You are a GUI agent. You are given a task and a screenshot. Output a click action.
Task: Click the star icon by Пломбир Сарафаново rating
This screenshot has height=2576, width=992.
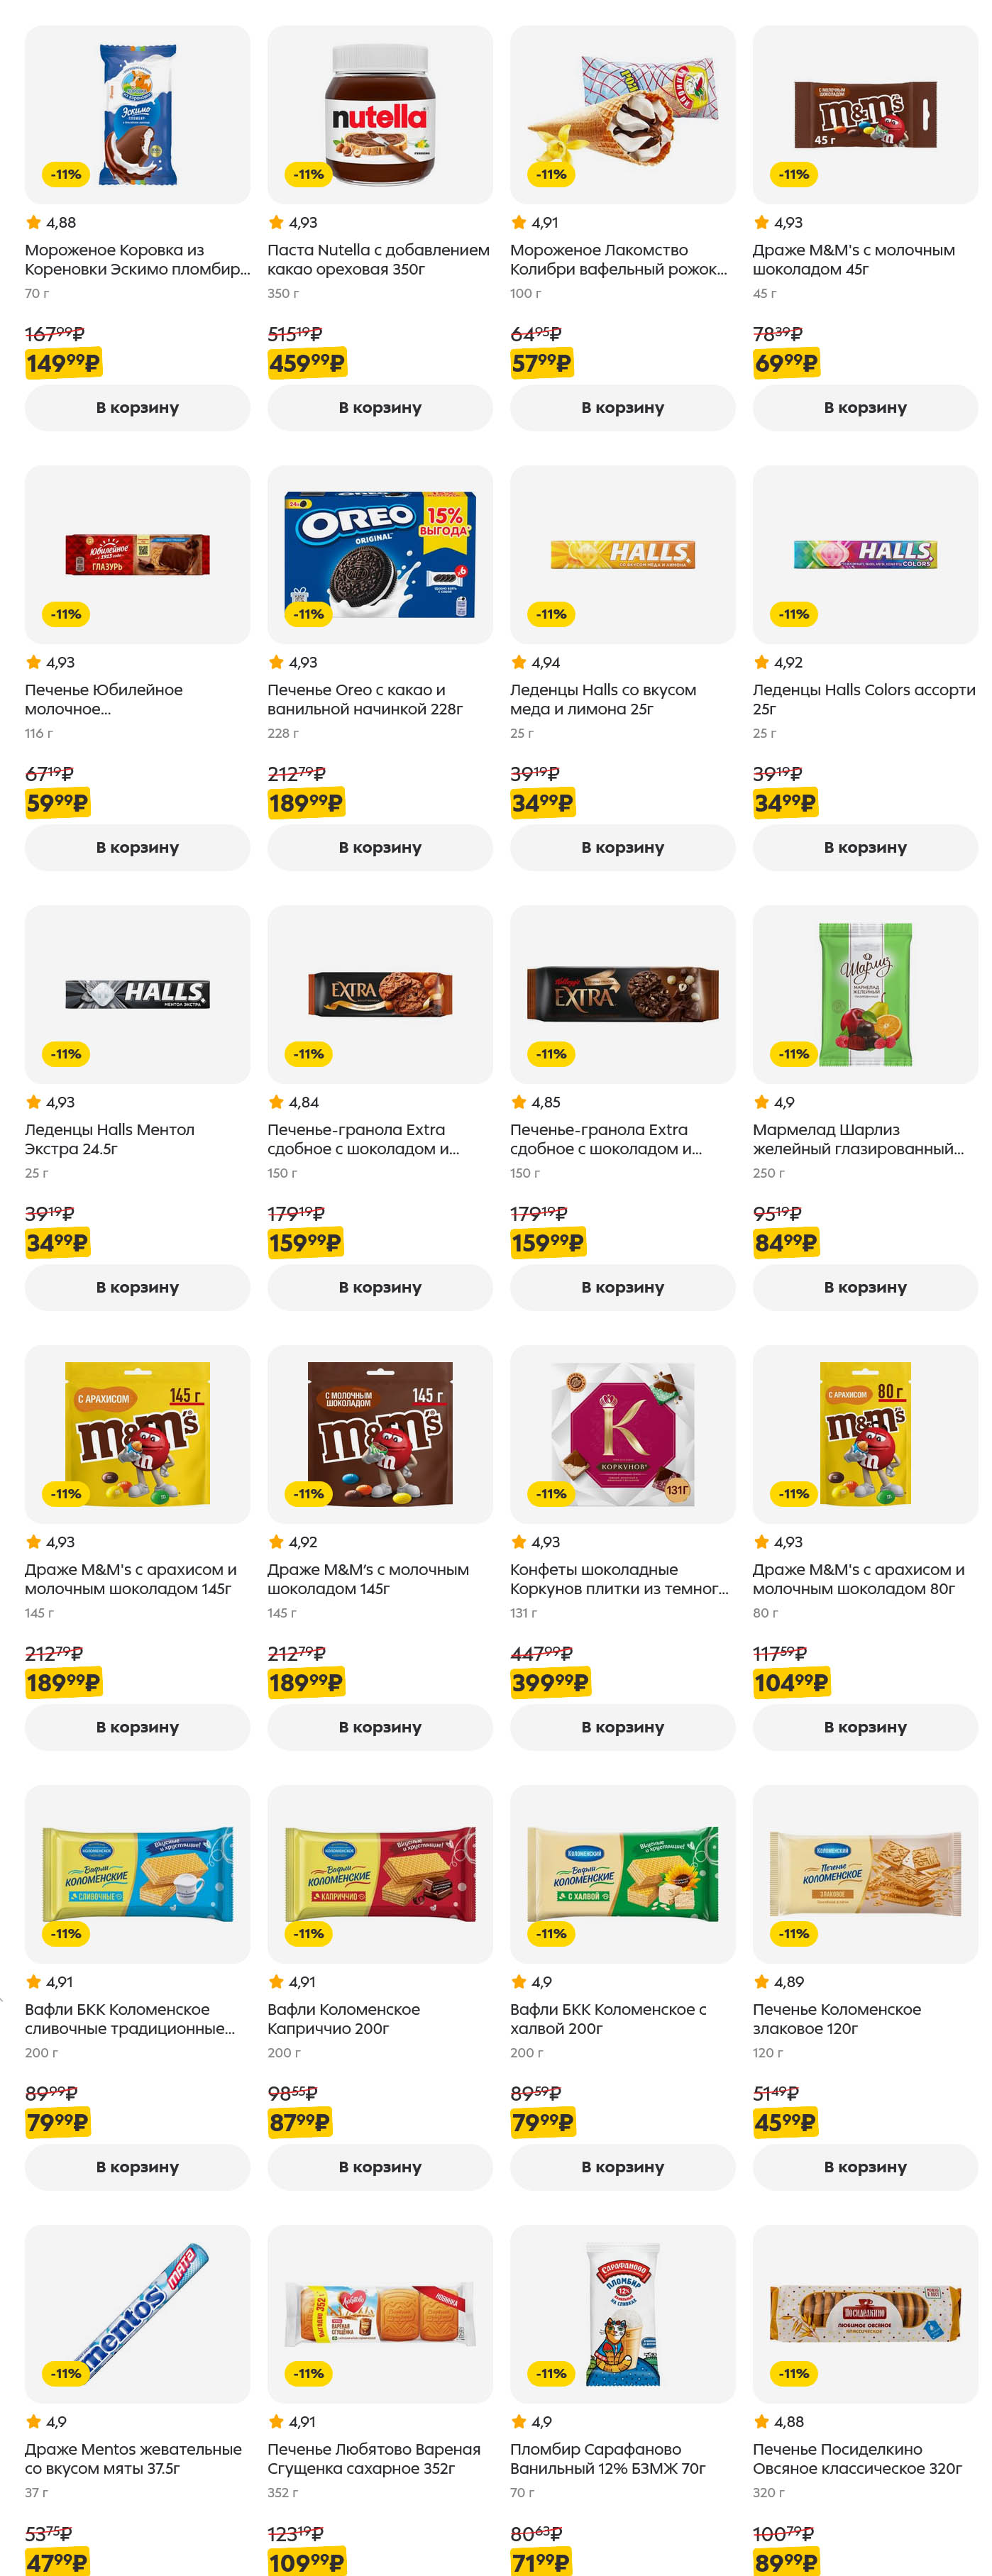(518, 2421)
